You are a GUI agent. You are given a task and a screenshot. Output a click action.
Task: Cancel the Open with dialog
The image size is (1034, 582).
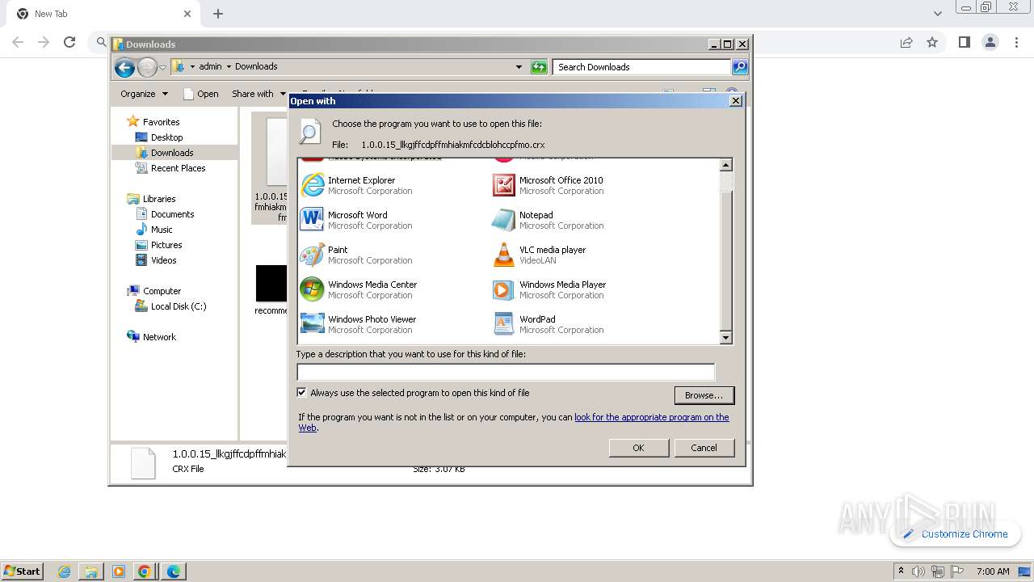(x=704, y=448)
